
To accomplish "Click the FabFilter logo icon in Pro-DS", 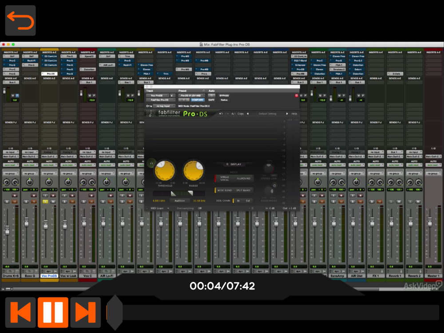I will (151, 113).
